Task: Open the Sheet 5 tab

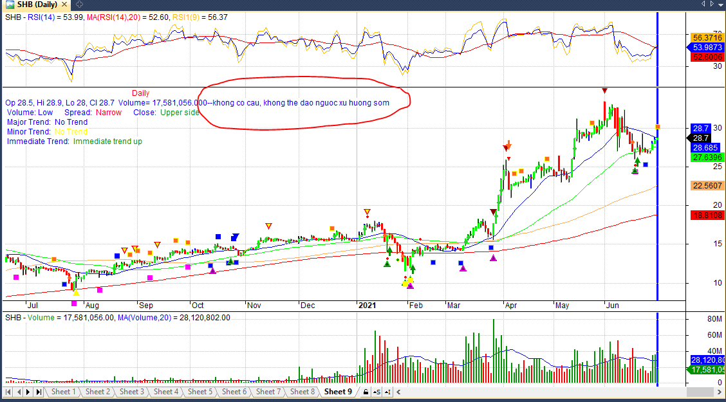Action: click(200, 392)
